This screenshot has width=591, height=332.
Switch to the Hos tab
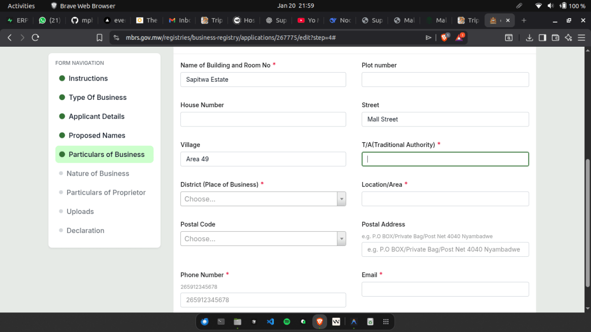point(244,20)
